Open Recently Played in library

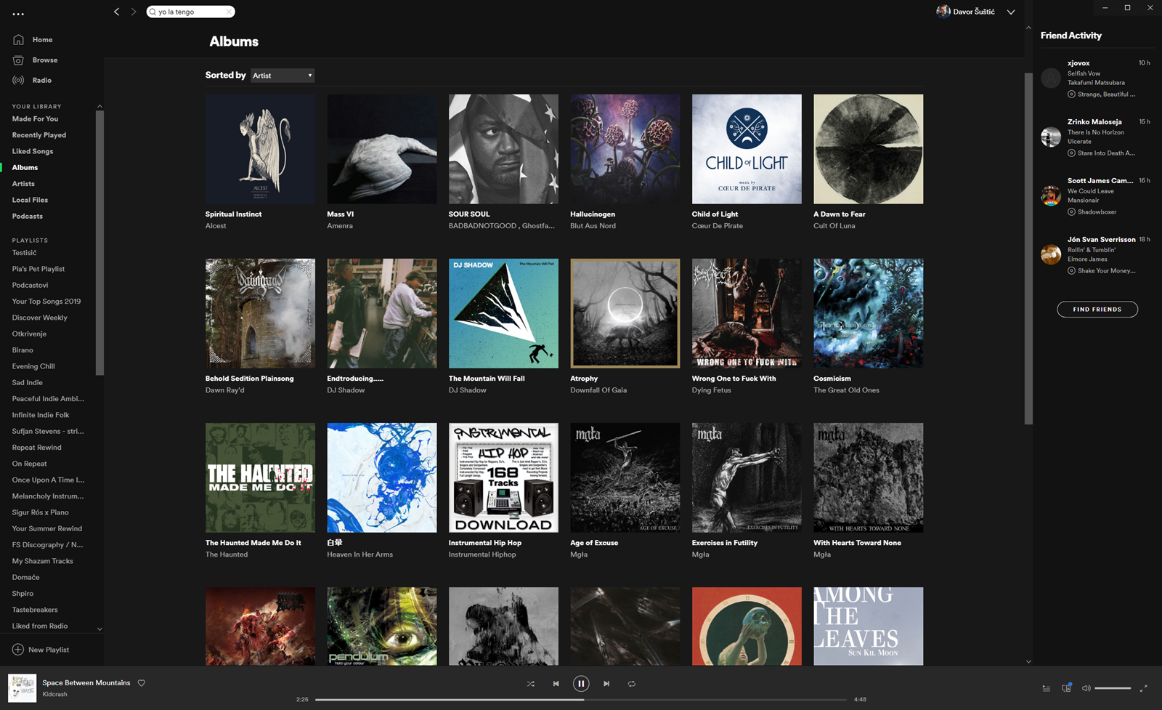tap(38, 135)
